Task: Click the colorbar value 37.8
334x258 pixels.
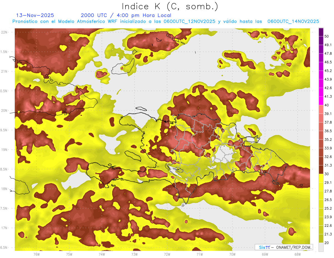Action: (328, 122)
